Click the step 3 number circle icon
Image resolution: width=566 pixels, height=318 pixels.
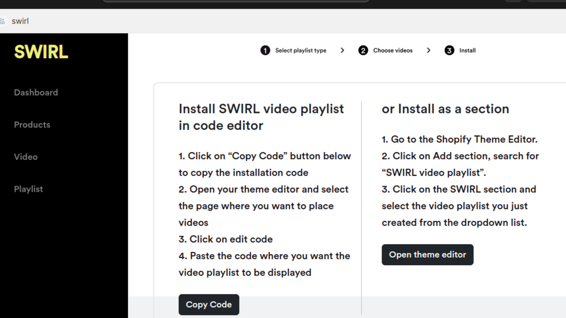[449, 51]
